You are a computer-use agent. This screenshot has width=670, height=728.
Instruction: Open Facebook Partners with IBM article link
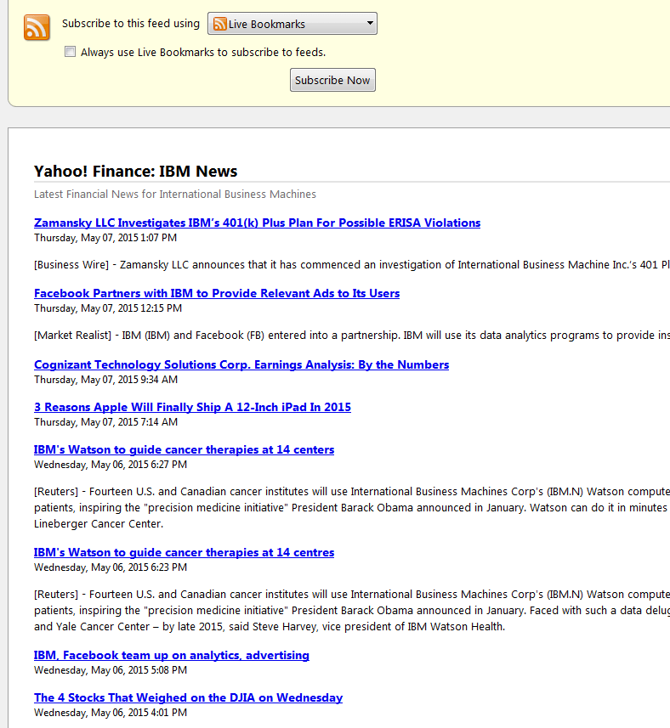217,293
